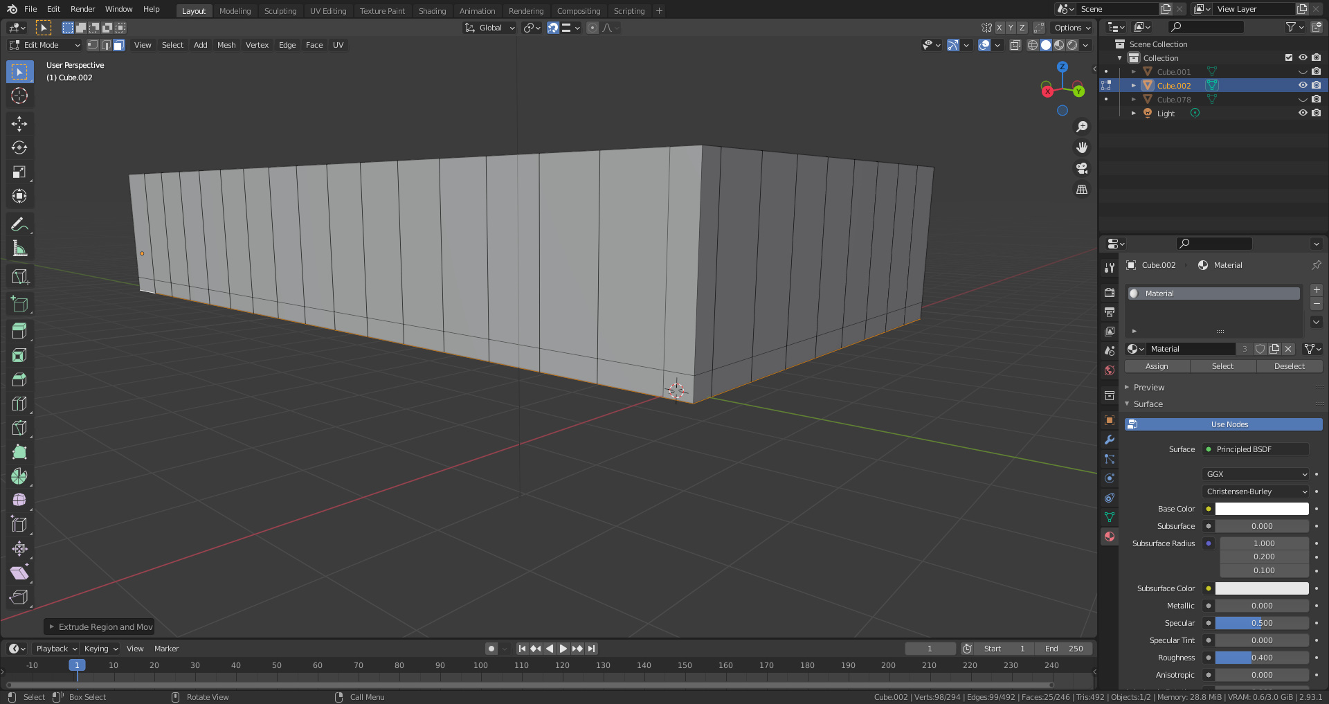Select the Scale tool

tap(19, 172)
